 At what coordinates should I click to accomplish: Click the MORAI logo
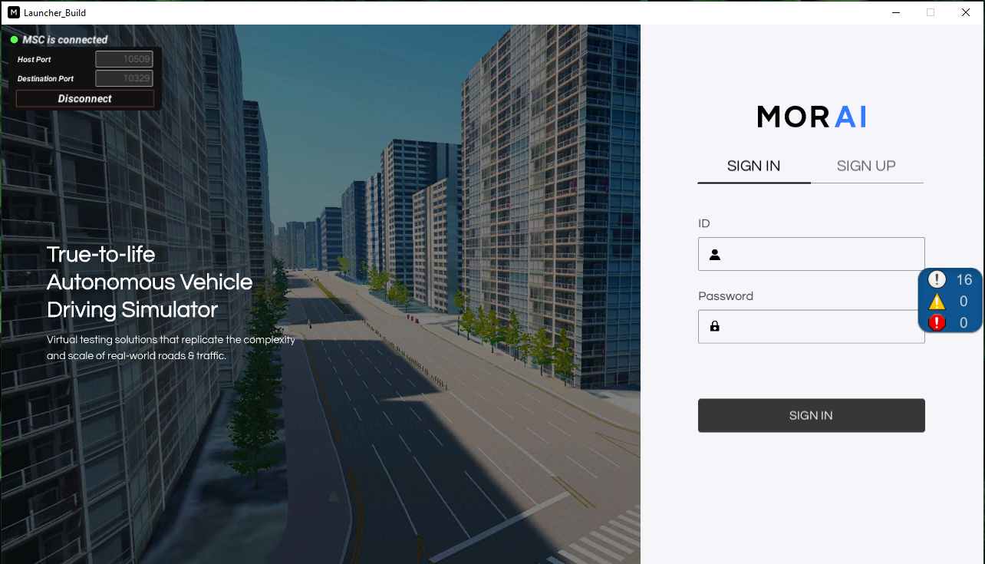point(811,117)
